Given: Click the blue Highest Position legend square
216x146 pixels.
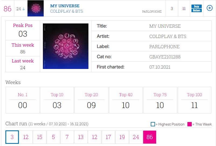Looking at the screenshot, I should click(x=153, y=124).
